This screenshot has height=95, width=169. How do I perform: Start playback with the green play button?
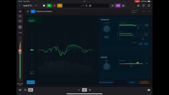[x=49, y=6]
